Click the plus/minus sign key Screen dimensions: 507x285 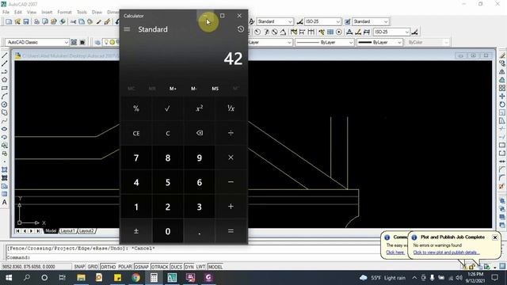[x=136, y=231]
